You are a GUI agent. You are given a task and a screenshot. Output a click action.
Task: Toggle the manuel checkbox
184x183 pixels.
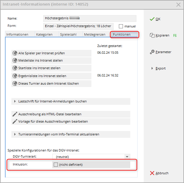121,26
